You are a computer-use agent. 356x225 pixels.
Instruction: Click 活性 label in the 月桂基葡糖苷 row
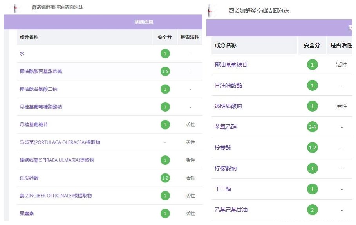[190, 124]
